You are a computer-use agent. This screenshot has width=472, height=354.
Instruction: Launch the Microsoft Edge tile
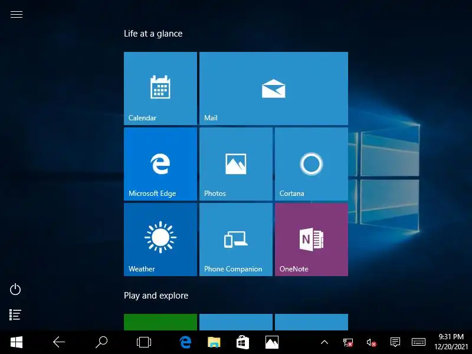[160, 164]
